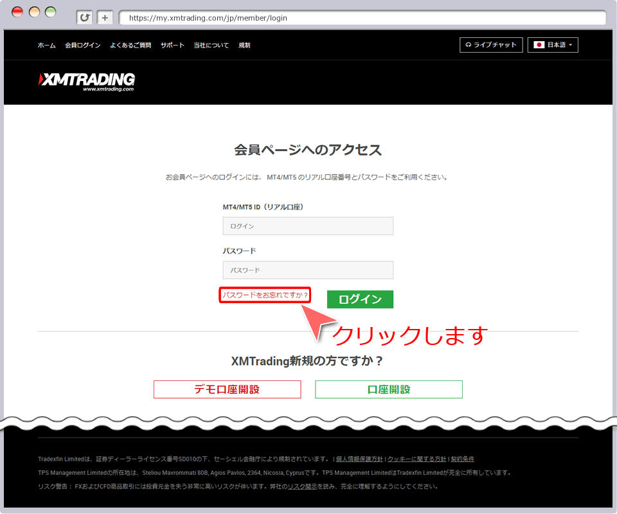Click the XMTrading logo
This screenshot has width=617, height=514.
[x=87, y=82]
